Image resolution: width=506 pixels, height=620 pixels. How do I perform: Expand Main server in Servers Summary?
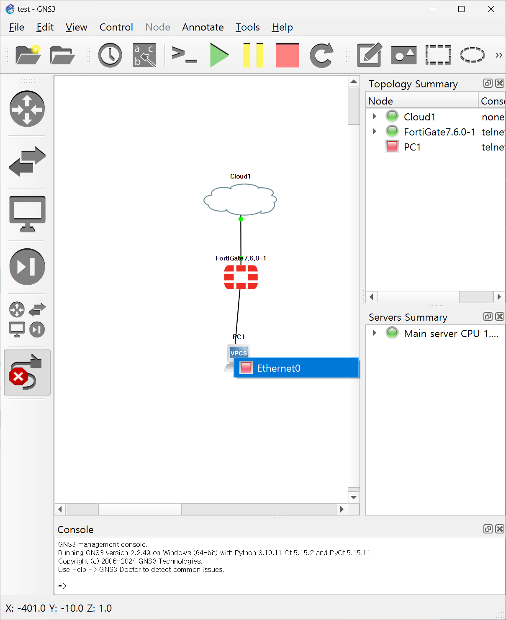point(375,333)
